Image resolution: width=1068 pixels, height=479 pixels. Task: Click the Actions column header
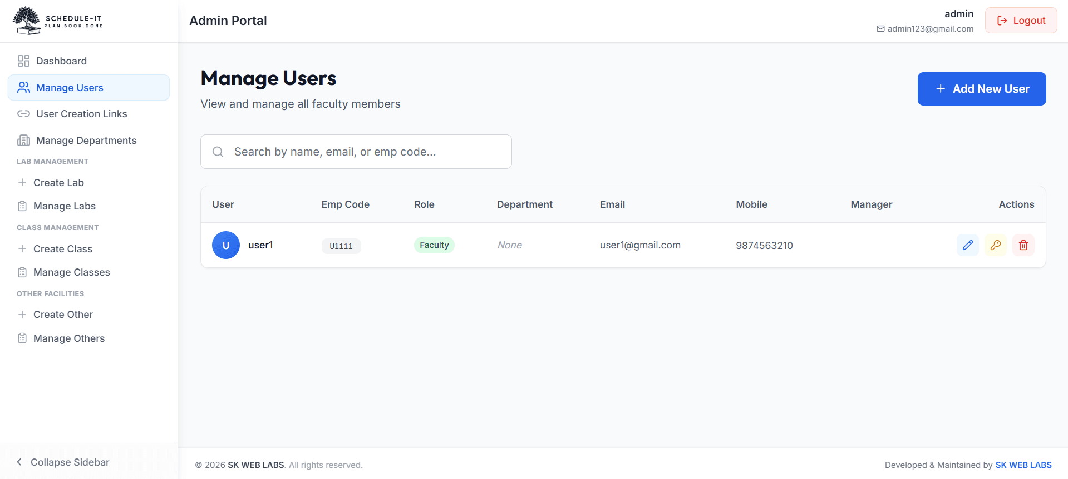pos(1016,204)
